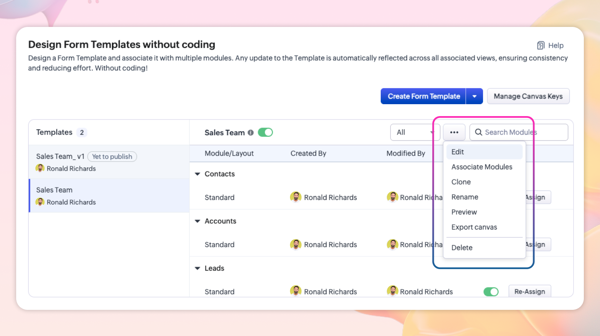600x336 pixels.
Task: Select Export canvas in the menu
Action: tap(484, 227)
